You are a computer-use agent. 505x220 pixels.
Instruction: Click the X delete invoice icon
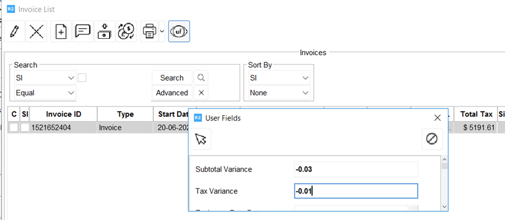pos(37,31)
